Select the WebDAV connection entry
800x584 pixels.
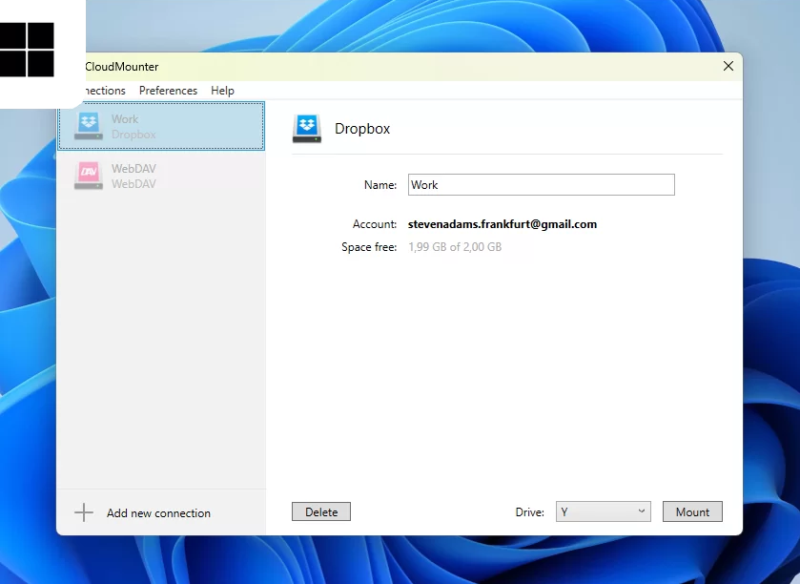161,177
